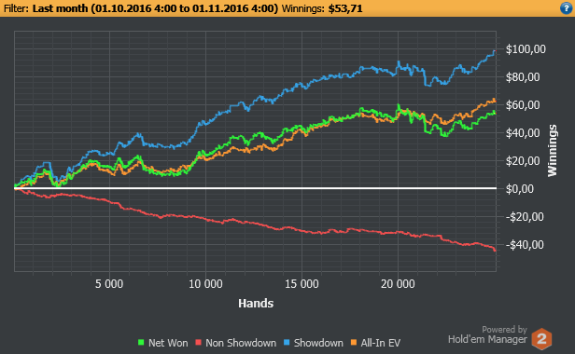
Task: Click the orange All-In EV legend swatch
Action: (354, 343)
